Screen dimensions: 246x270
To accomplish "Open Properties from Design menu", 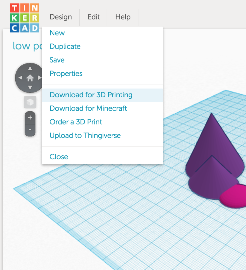I will [102, 73].
